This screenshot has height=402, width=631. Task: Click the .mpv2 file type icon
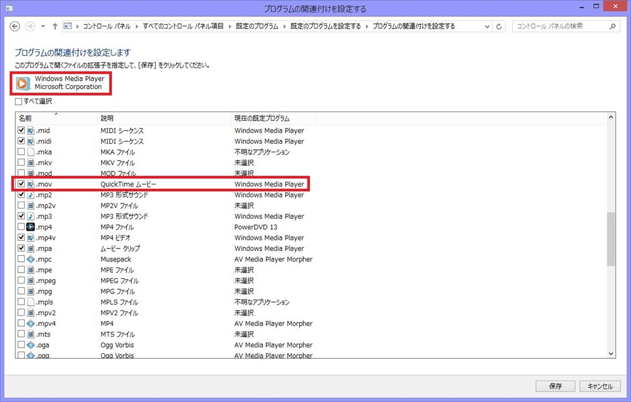31,313
